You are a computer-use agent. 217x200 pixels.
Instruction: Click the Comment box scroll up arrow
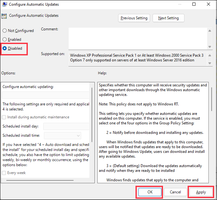pos(210,31)
